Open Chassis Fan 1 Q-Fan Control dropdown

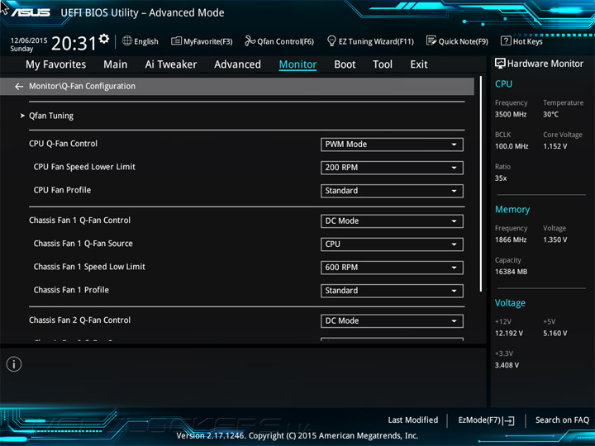[x=392, y=221]
